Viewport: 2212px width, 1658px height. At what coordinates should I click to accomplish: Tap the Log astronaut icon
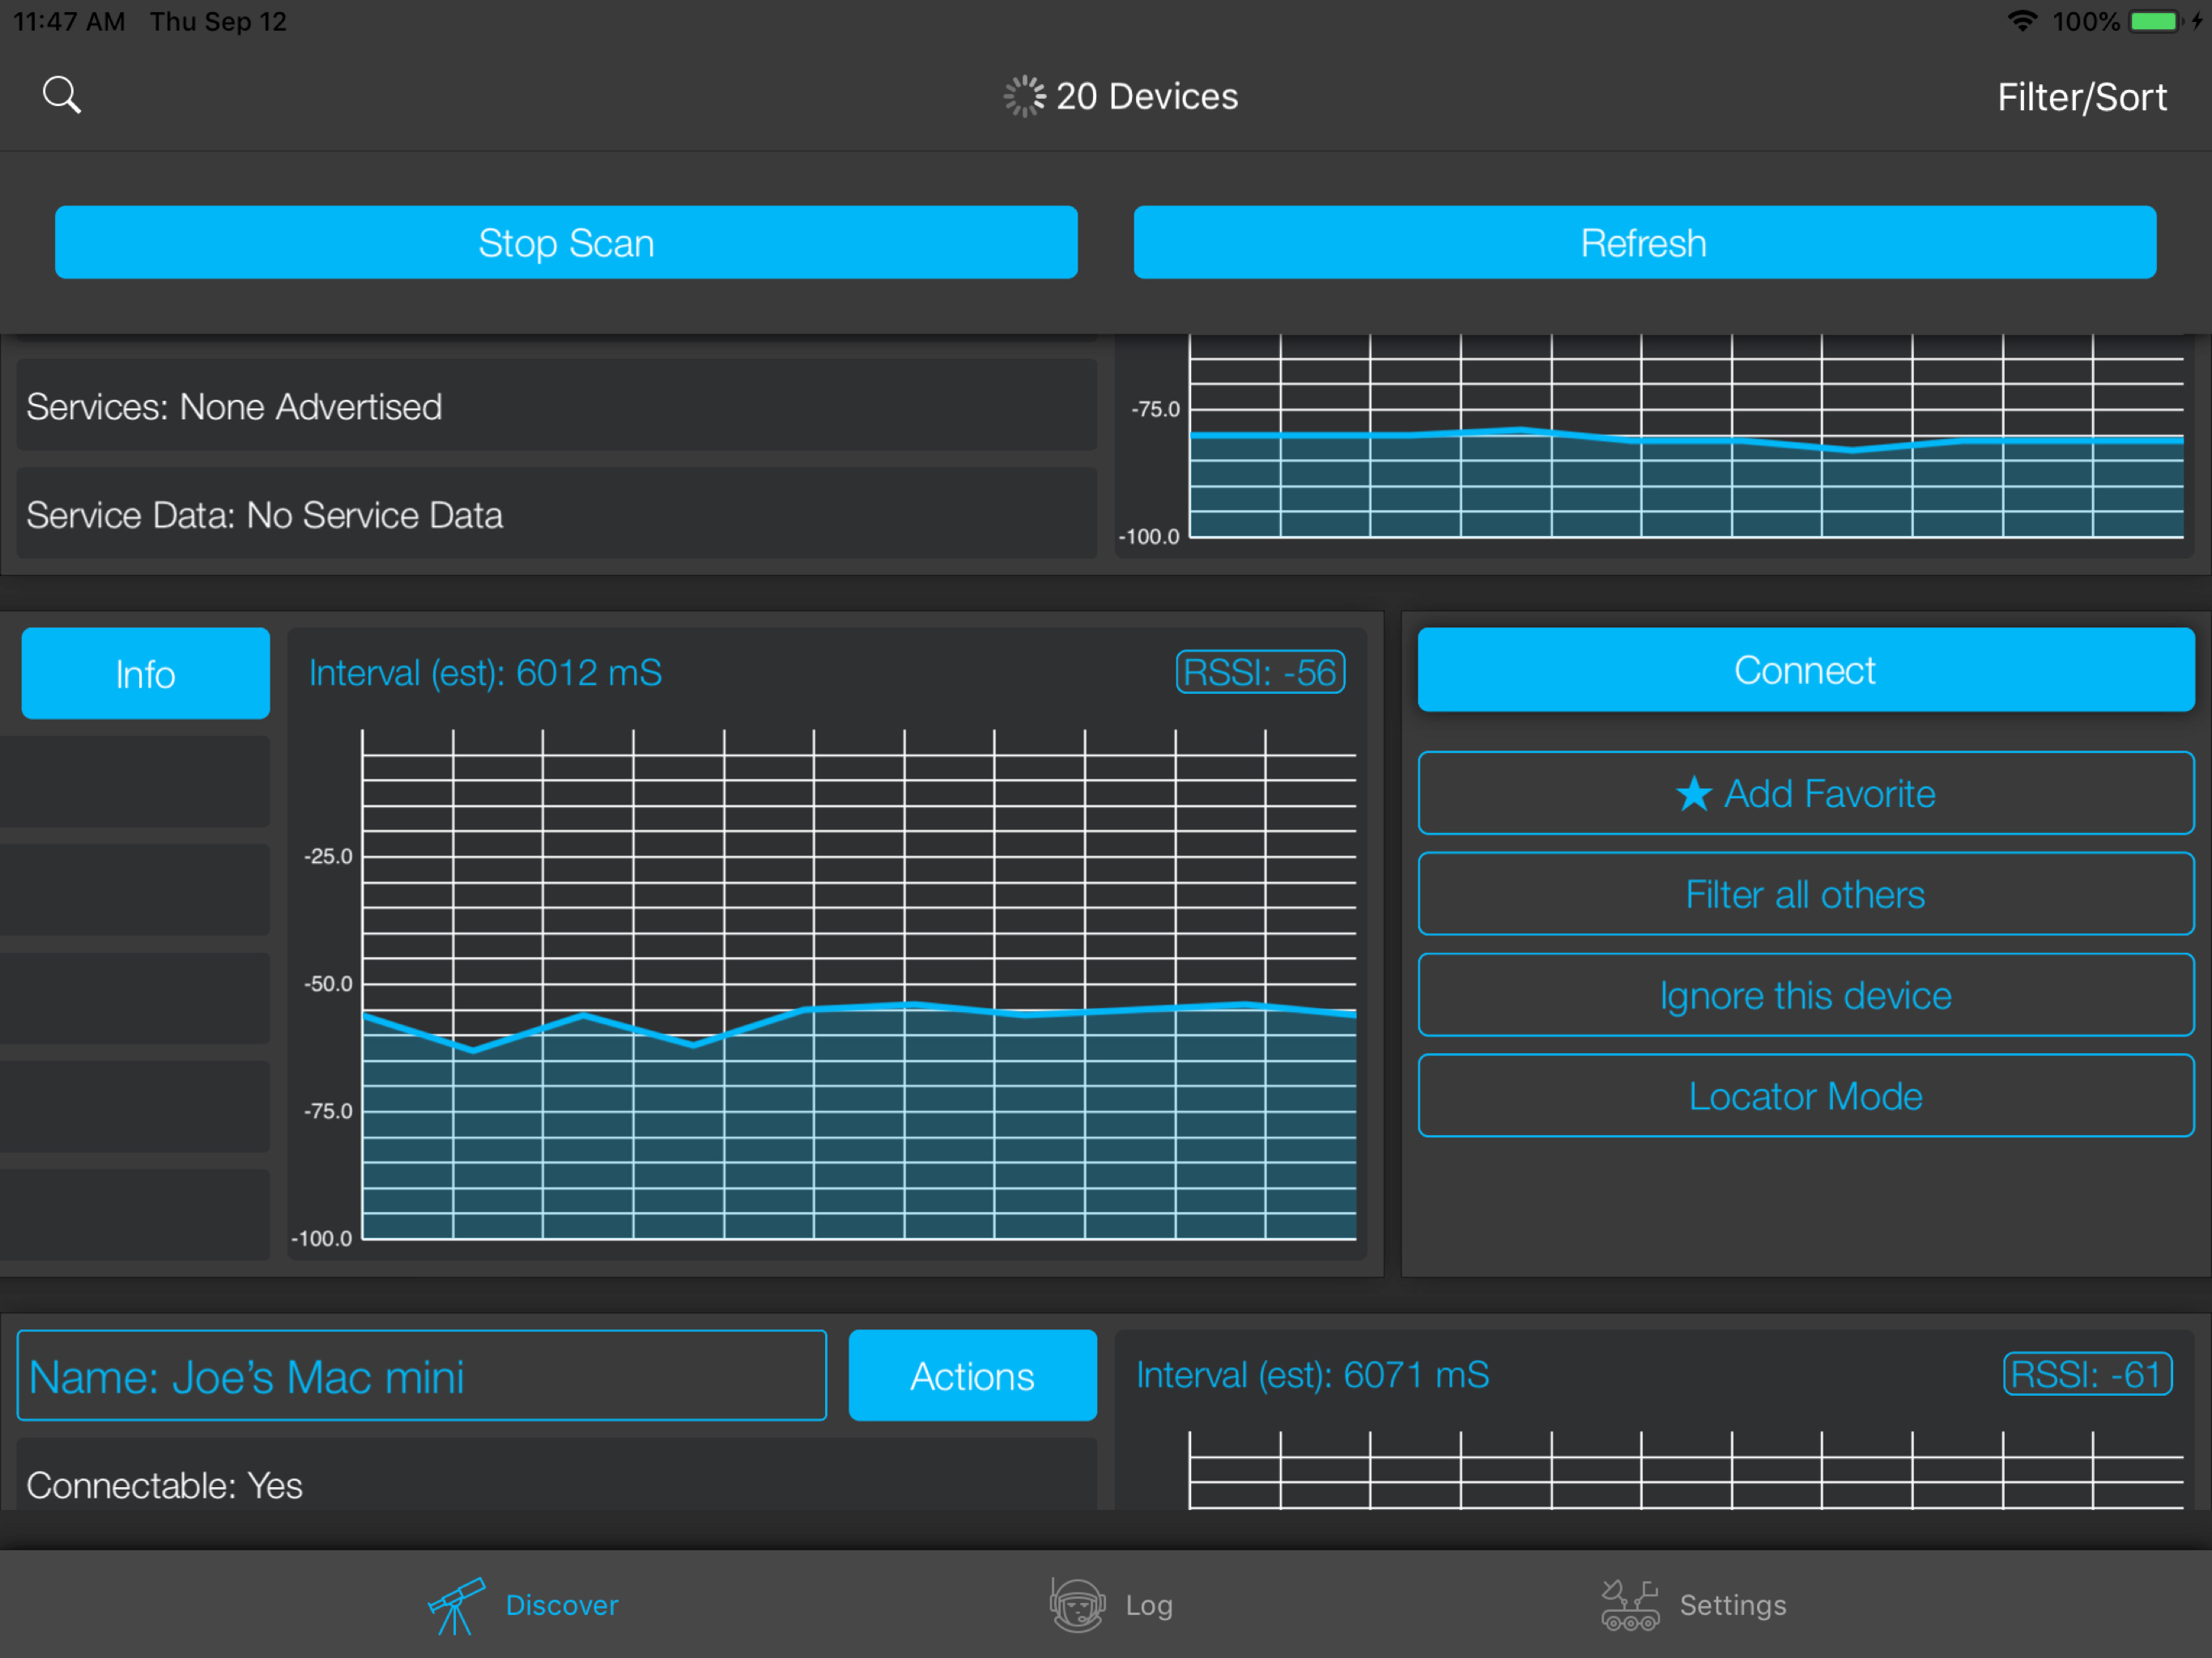[1077, 1605]
